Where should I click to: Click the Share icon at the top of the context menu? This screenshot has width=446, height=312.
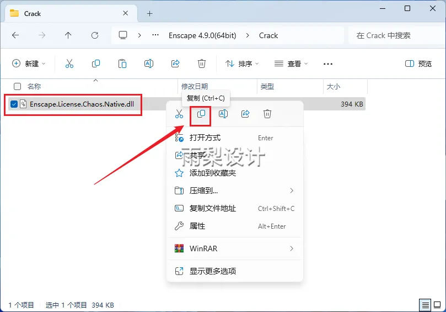(245, 114)
